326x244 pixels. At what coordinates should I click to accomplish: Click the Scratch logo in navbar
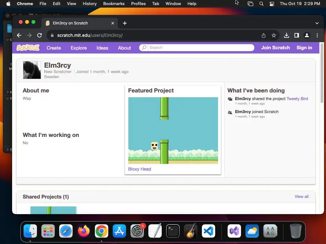(x=28, y=48)
